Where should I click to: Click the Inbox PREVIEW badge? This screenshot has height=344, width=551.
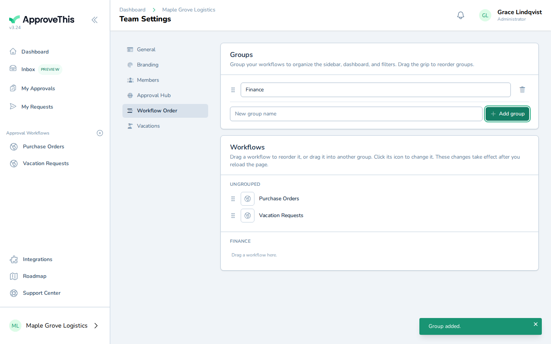(x=50, y=70)
